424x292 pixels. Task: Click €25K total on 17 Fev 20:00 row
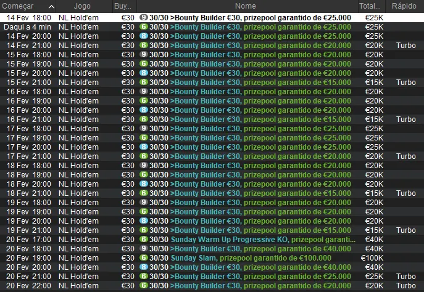pos(374,147)
